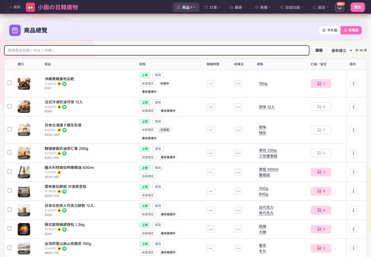Expand the 推播 navigation menu
Viewport: 371px width, 257px height.
coord(263,7)
